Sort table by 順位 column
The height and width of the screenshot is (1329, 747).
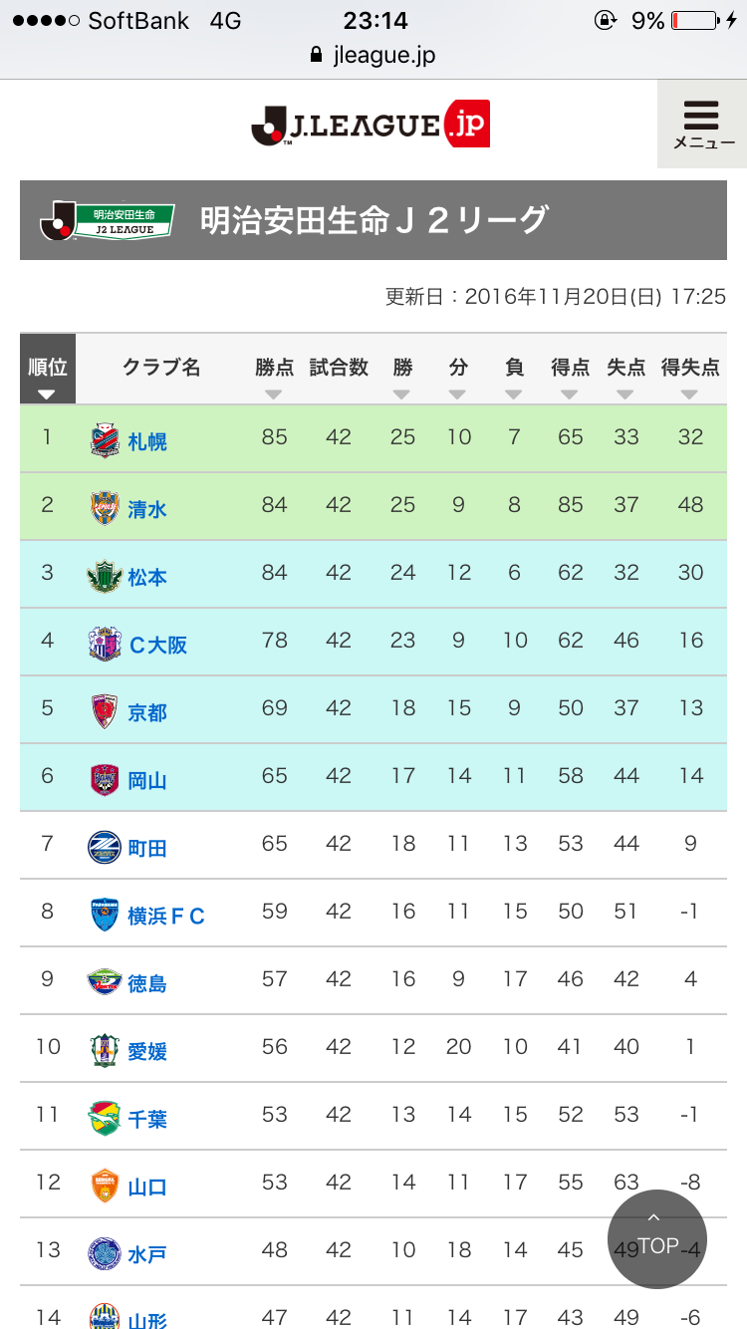pos(48,370)
